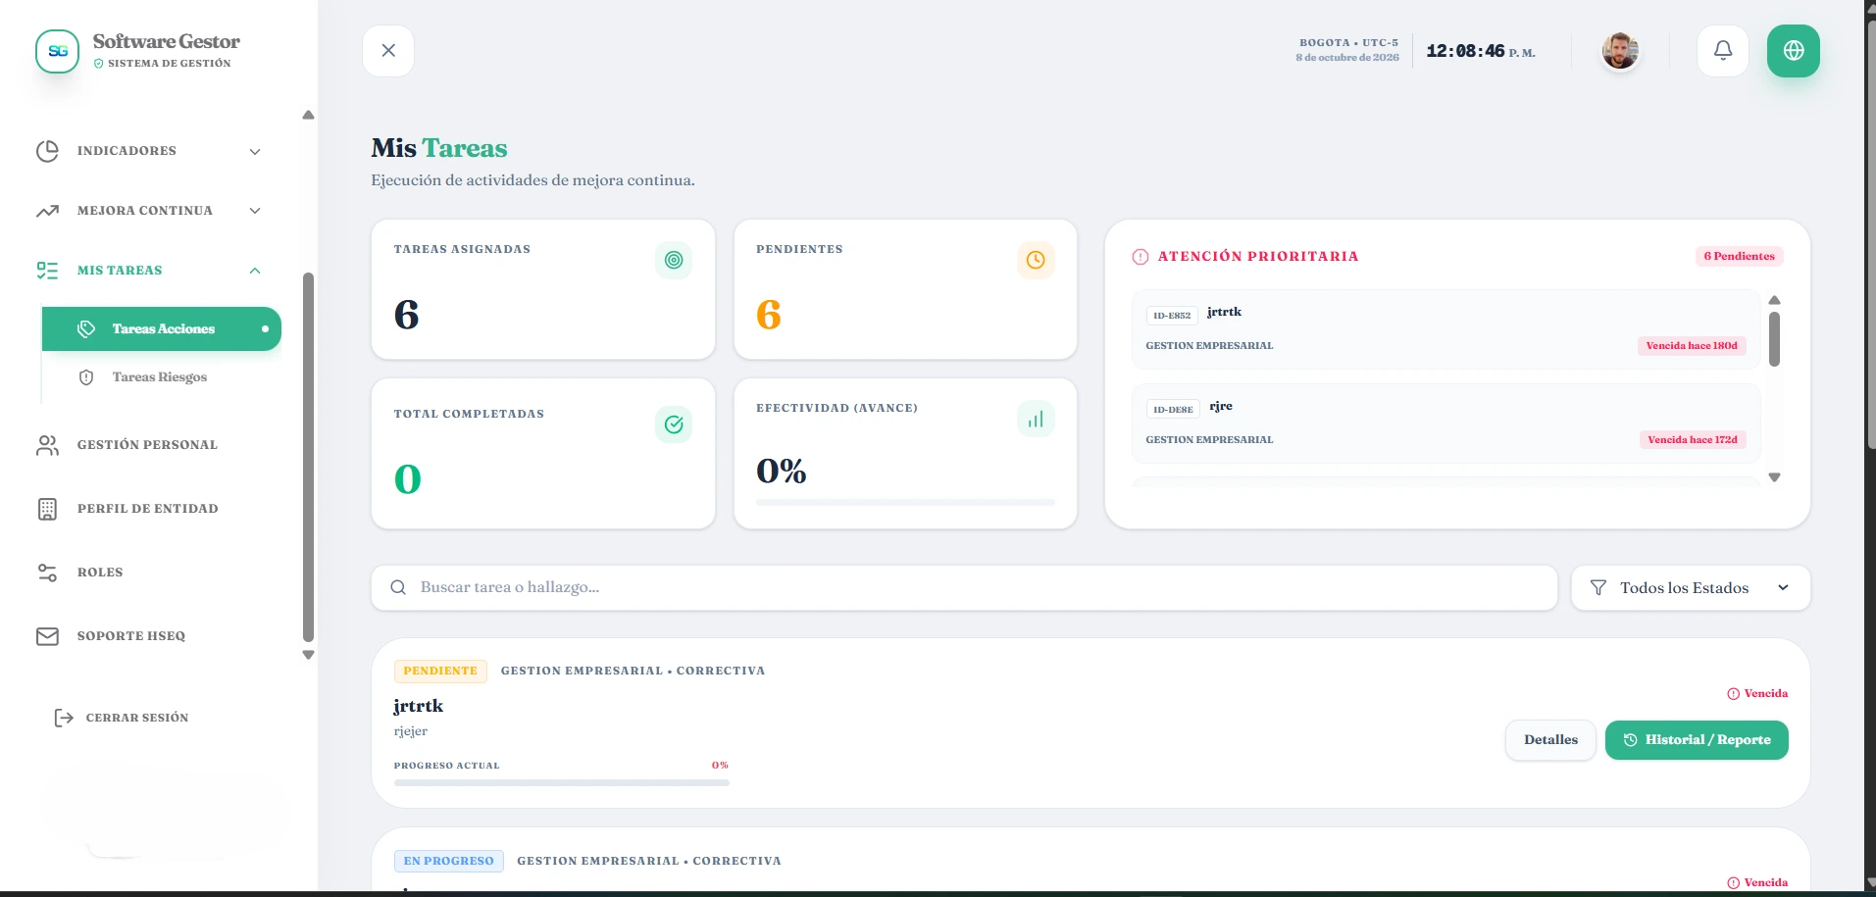Open priority item ID-E852 jrtrtk
The image size is (1876, 897).
(x=1445, y=329)
